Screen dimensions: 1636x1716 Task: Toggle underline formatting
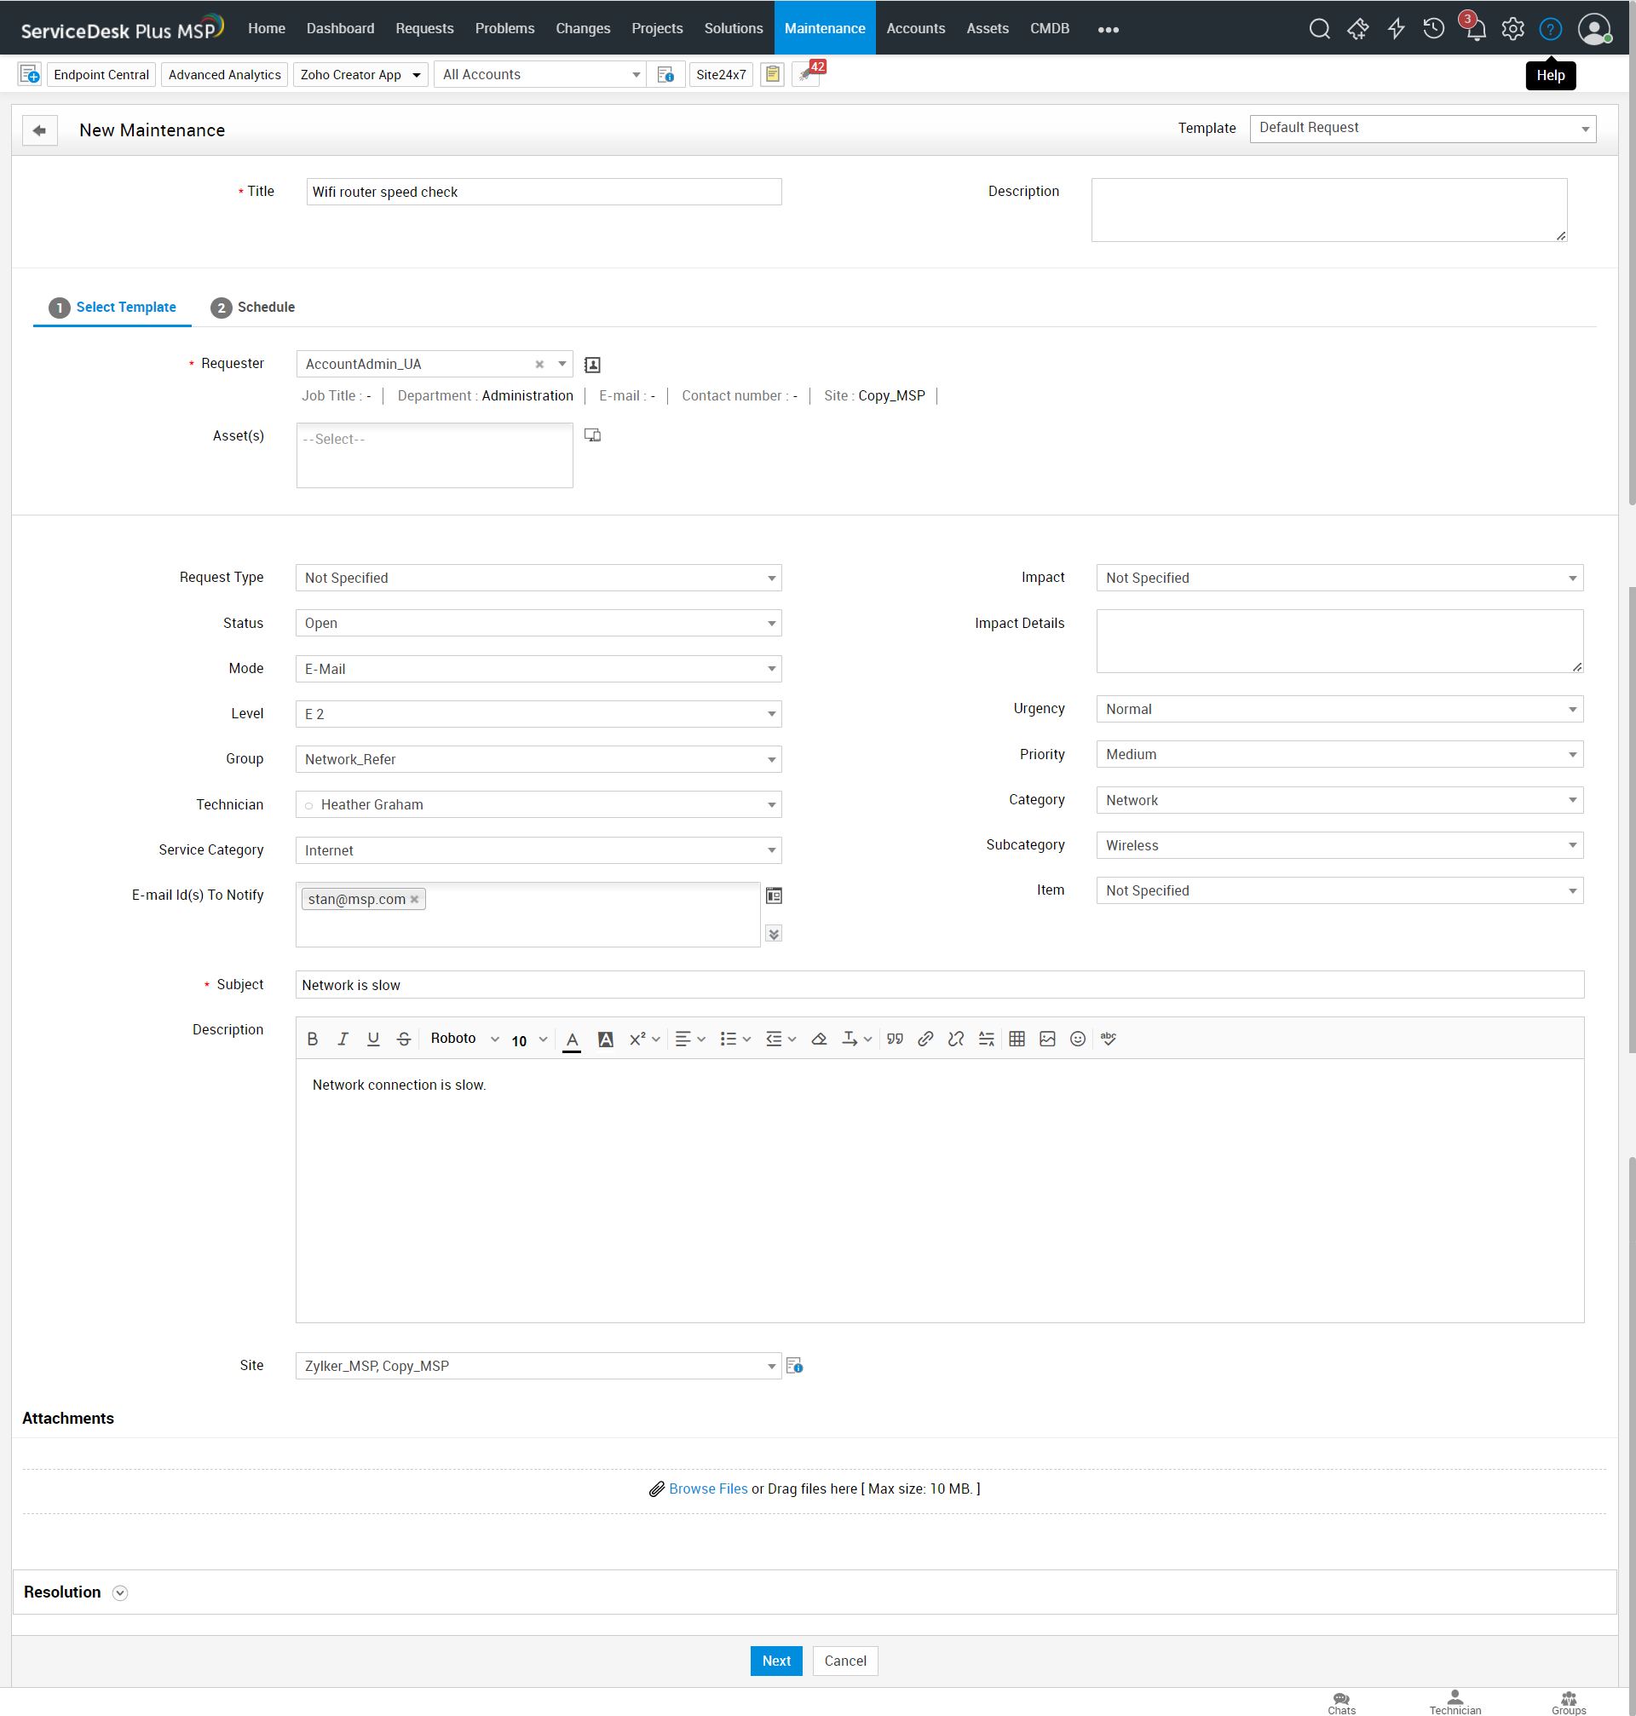[373, 1039]
